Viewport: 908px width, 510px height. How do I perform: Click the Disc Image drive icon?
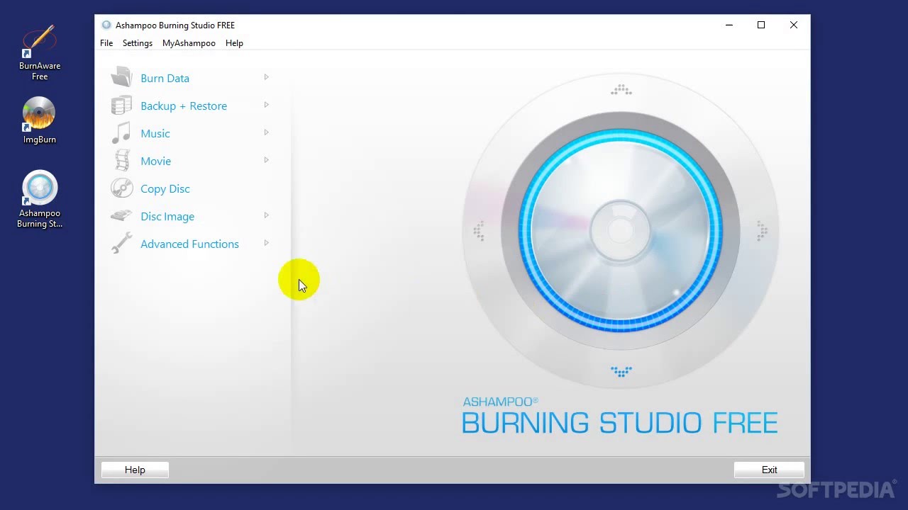click(121, 215)
